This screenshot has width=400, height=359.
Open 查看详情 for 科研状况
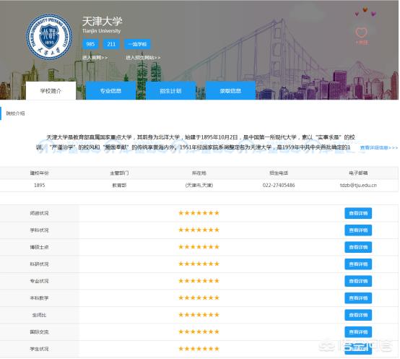358,264
